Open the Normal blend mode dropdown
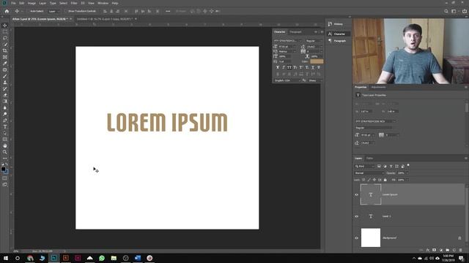 point(369,173)
